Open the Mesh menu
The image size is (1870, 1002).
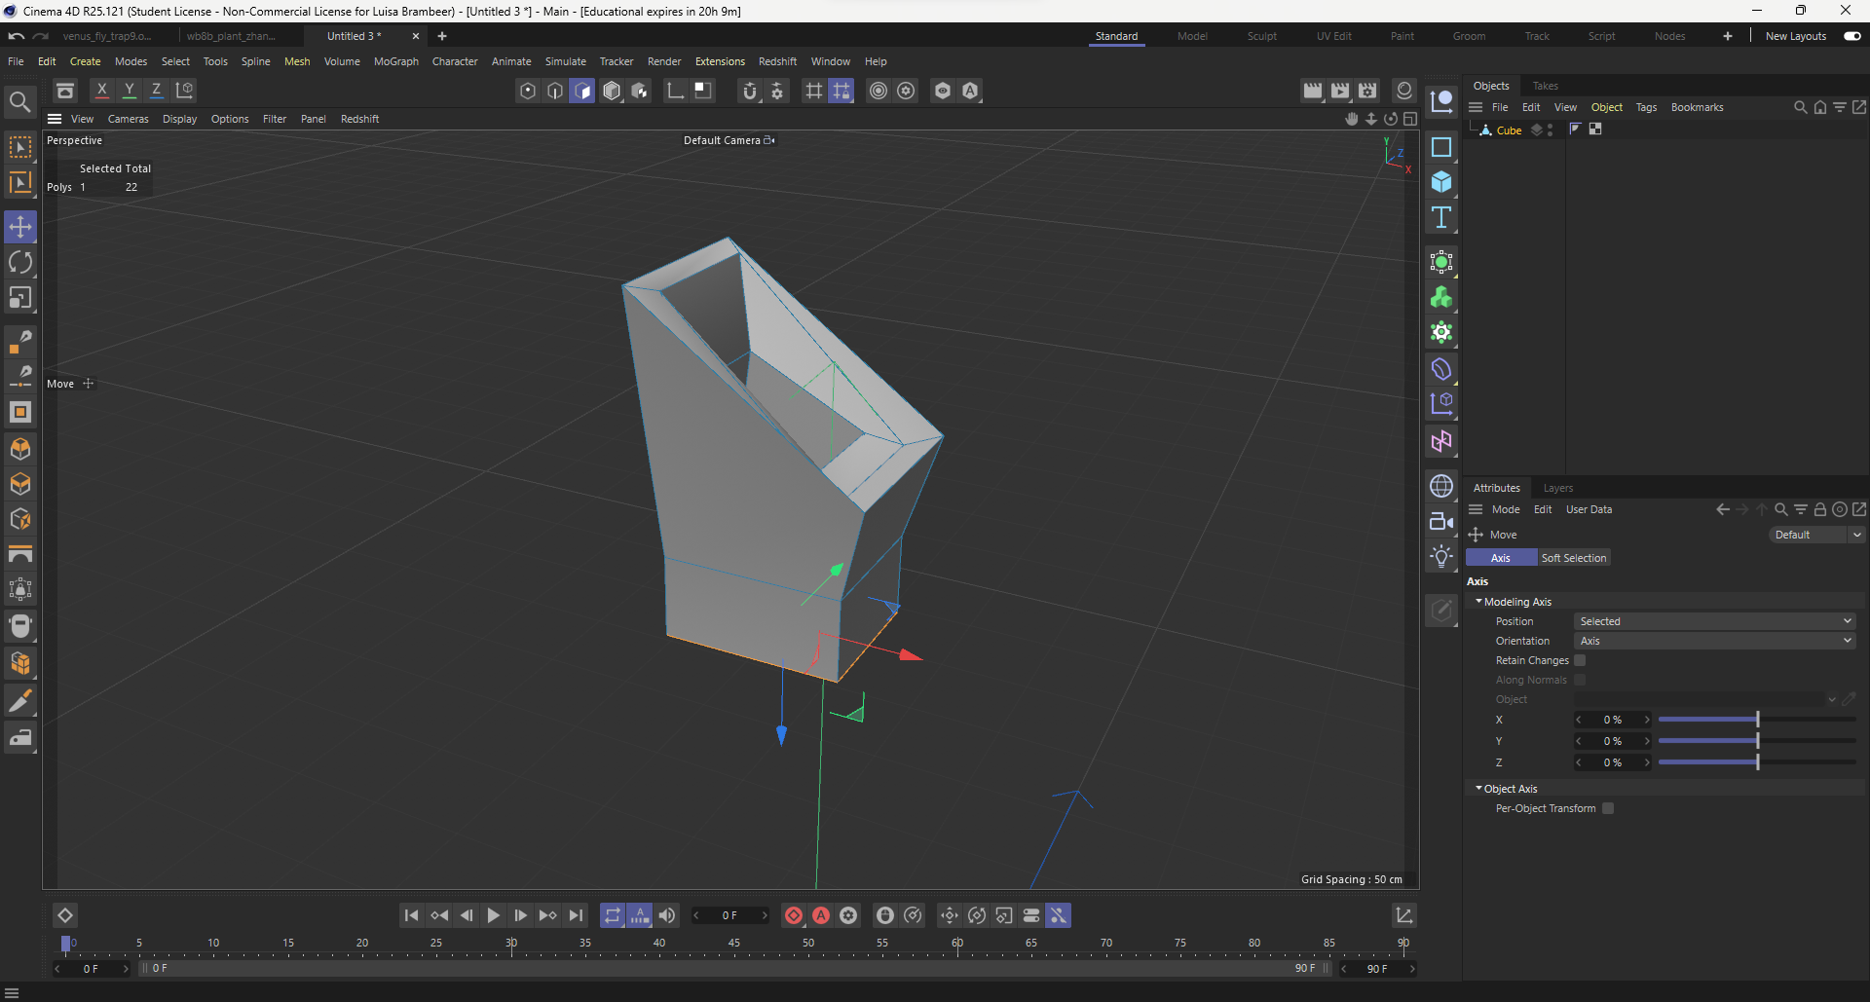(297, 61)
